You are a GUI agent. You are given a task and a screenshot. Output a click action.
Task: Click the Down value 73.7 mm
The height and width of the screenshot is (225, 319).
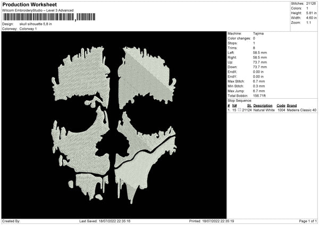(260, 67)
